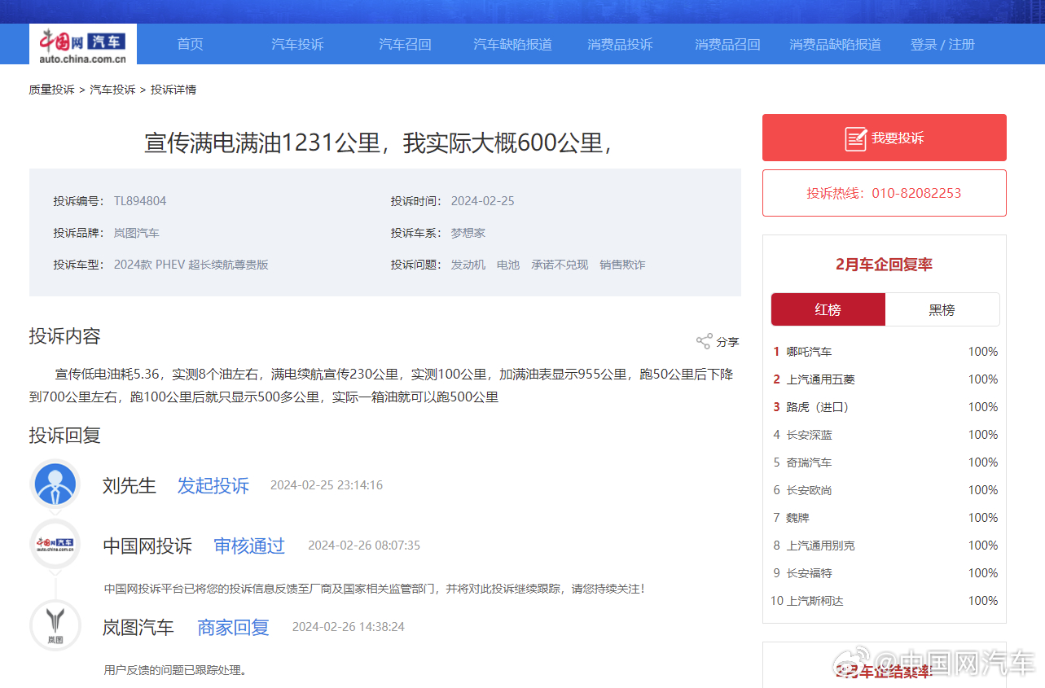The image size is (1045, 688).
Task: Click the share icon beside 分享
Action: pyautogui.click(x=704, y=342)
